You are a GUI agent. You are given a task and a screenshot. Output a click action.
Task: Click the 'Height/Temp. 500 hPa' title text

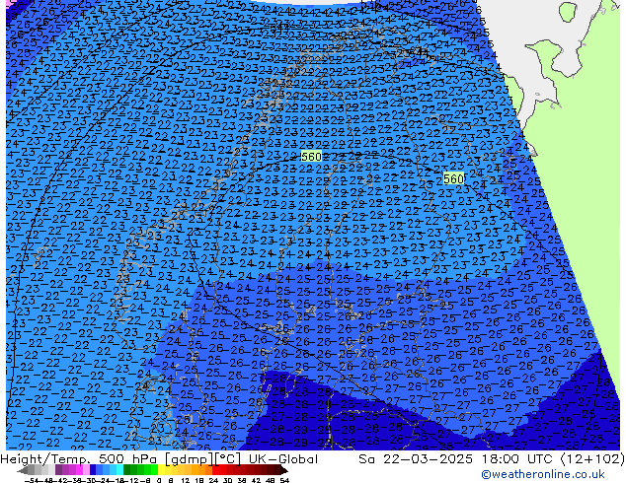point(79,459)
